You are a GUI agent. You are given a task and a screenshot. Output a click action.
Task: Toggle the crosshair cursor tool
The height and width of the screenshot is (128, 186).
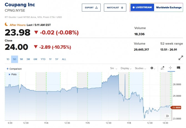170,68
